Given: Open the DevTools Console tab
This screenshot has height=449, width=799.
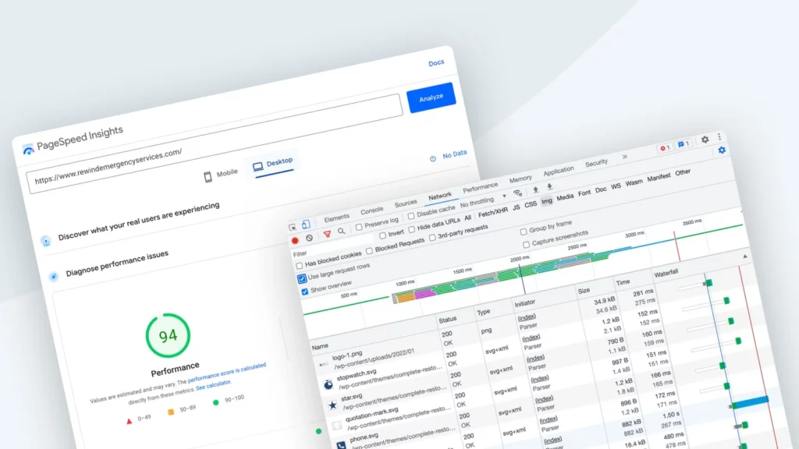Looking at the screenshot, I should point(372,210).
